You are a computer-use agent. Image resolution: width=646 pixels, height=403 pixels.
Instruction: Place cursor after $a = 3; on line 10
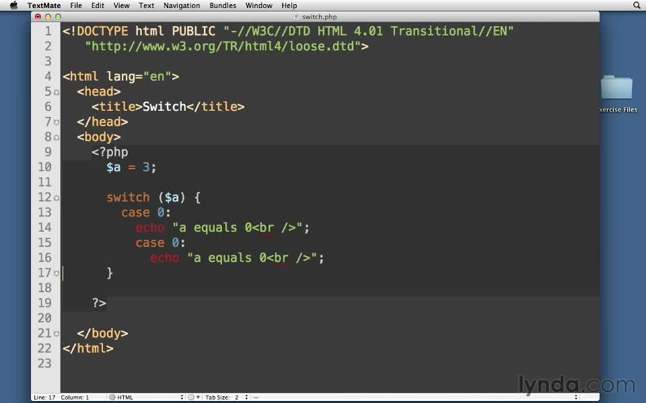click(x=157, y=167)
